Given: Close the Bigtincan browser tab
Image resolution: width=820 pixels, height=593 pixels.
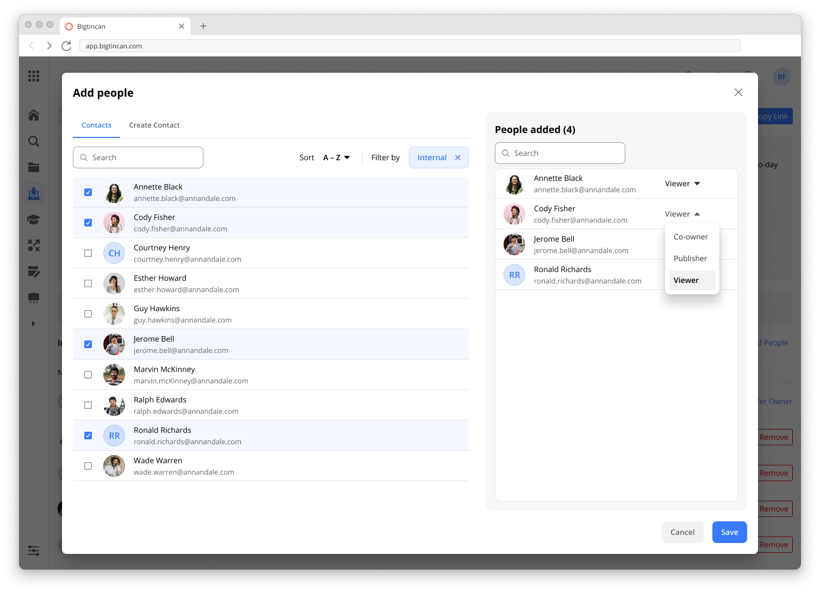Looking at the screenshot, I should pos(182,26).
